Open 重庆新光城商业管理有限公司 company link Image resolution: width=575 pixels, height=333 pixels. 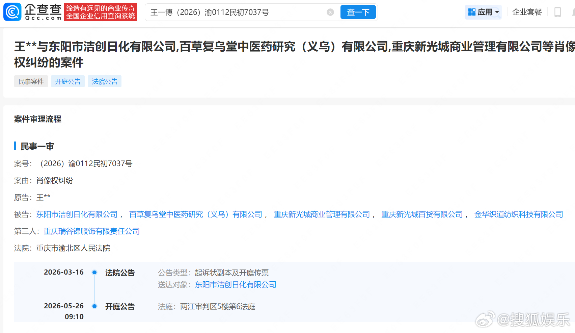coord(322,214)
